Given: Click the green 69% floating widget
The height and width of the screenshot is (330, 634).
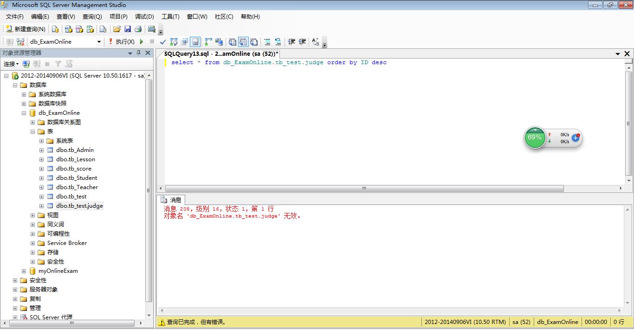Looking at the screenshot, I should tap(535, 138).
